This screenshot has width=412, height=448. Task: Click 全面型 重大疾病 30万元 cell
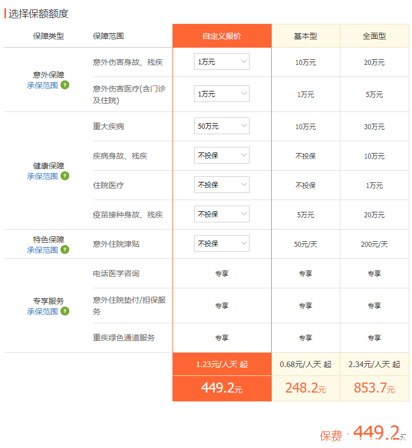[374, 126]
